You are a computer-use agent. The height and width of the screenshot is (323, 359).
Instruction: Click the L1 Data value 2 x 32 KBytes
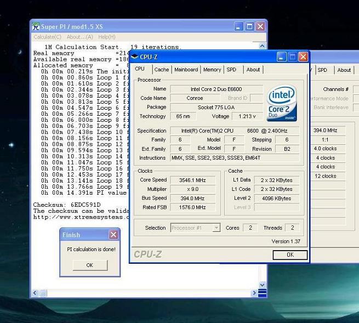coord(276,180)
